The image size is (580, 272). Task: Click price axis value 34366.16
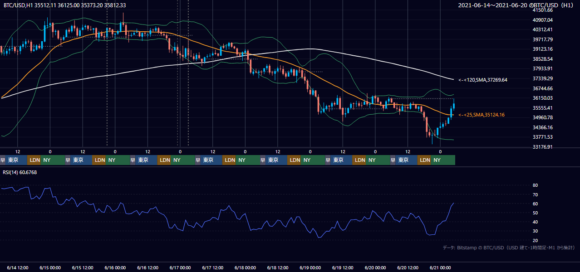(542, 127)
